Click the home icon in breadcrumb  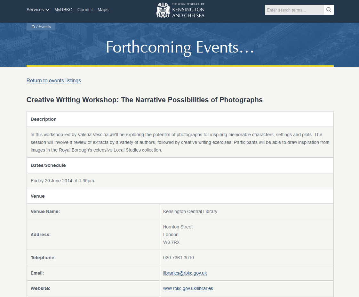point(33,27)
